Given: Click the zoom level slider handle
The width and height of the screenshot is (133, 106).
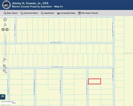Looking at the screenshot, I should (x=5, y=41).
